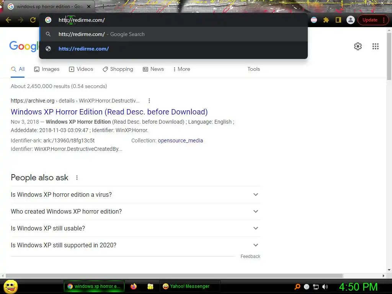The height and width of the screenshot is (294, 392).
Task: Switch to the Images tab
Action: [x=47, y=69]
